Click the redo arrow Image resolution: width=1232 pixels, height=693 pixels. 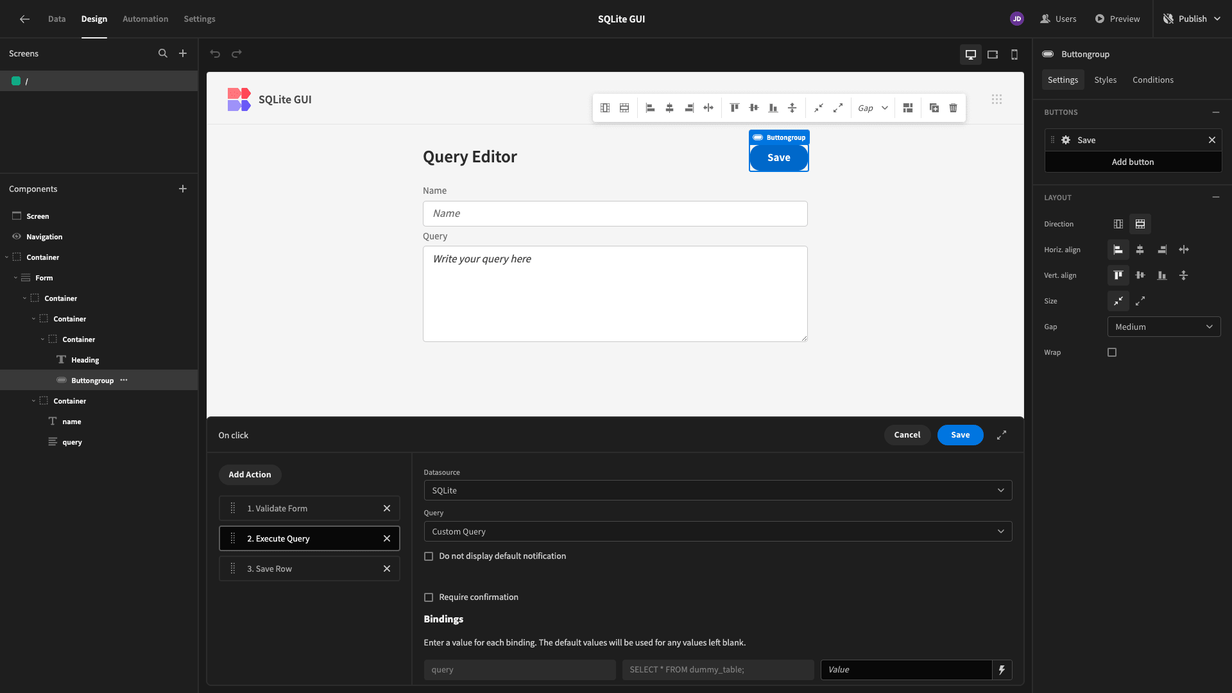point(237,54)
